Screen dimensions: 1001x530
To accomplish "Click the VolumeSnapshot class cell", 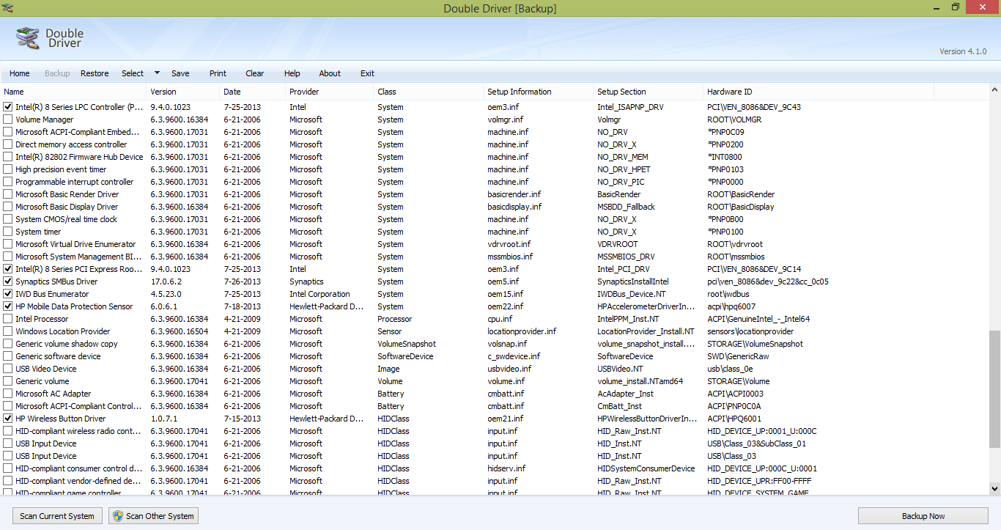I will (x=407, y=344).
